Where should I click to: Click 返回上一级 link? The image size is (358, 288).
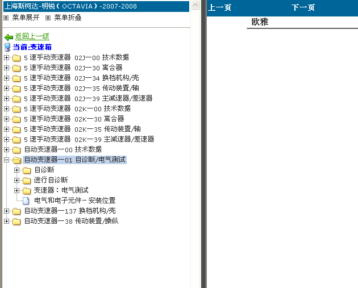pyautogui.click(x=32, y=36)
